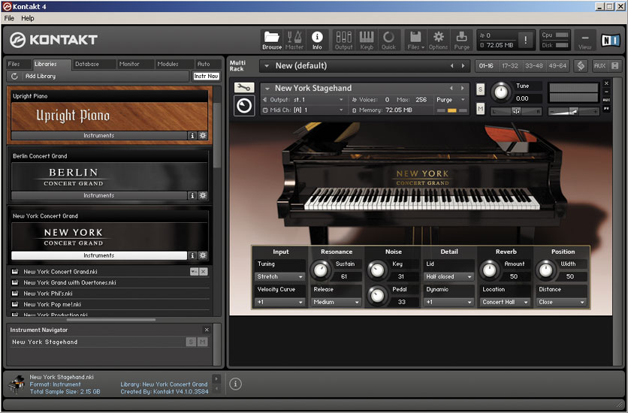Click the info circle in the status bar
Viewport: 628px width, 413px height.
coord(236,384)
